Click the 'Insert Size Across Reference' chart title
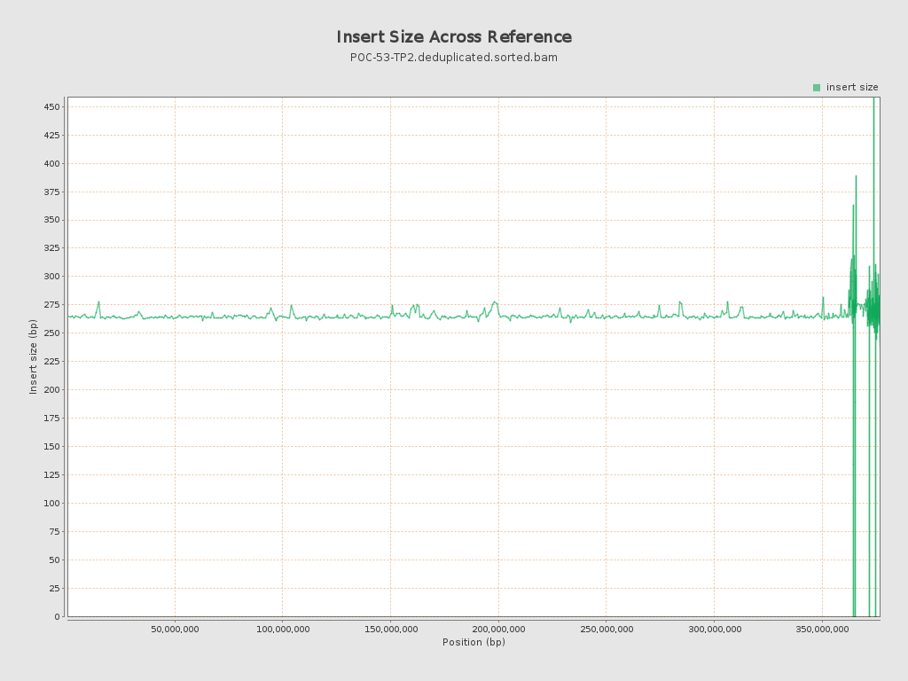This screenshot has width=908, height=681. coord(454,36)
